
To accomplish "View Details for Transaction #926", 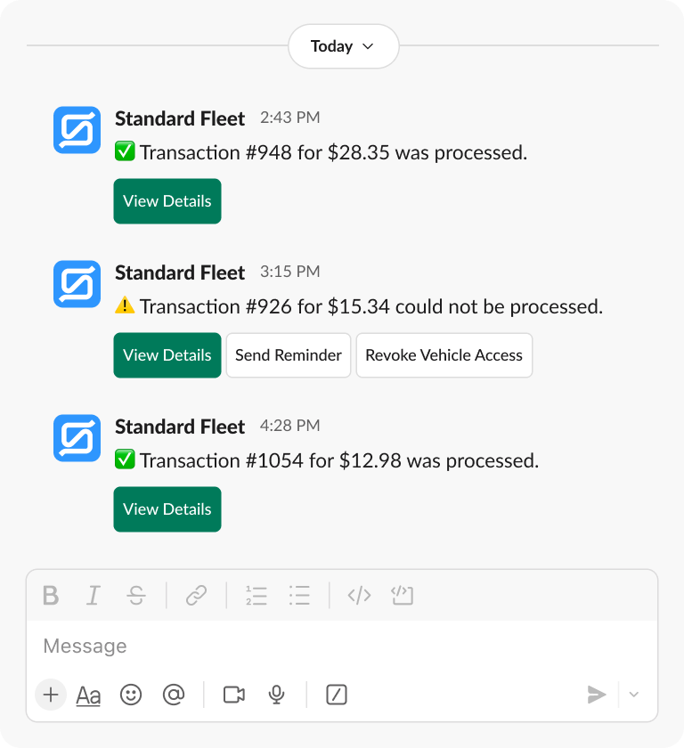I will [167, 355].
